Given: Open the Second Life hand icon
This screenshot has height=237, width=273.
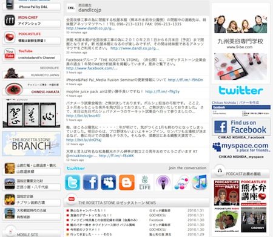Looking at the screenshot, I should click(145, 183).
